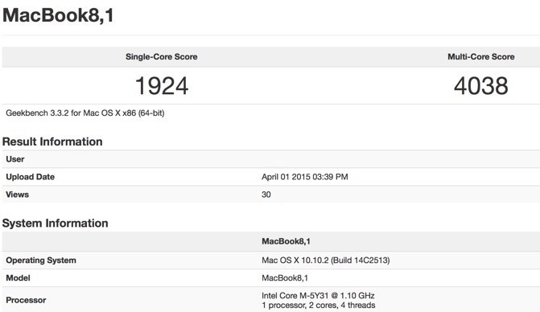This screenshot has height=312, width=540.
Task: Select the Single-Core Score header
Action: [x=161, y=57]
